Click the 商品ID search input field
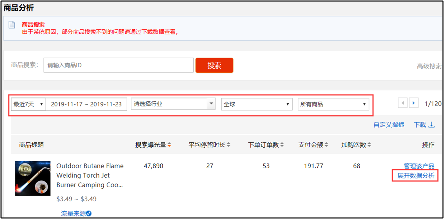Screen dimensions: 444x219 [118, 65]
